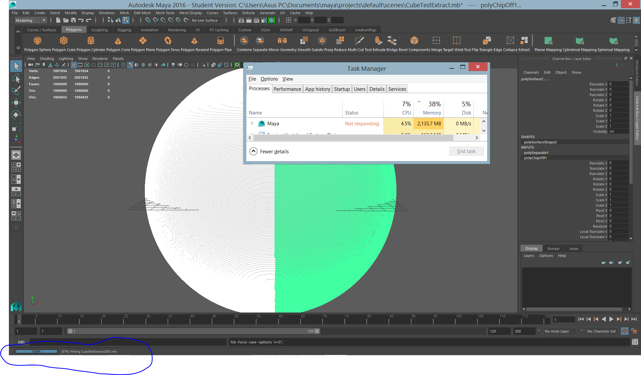Open the Shading panel menu

pyautogui.click(x=47, y=59)
